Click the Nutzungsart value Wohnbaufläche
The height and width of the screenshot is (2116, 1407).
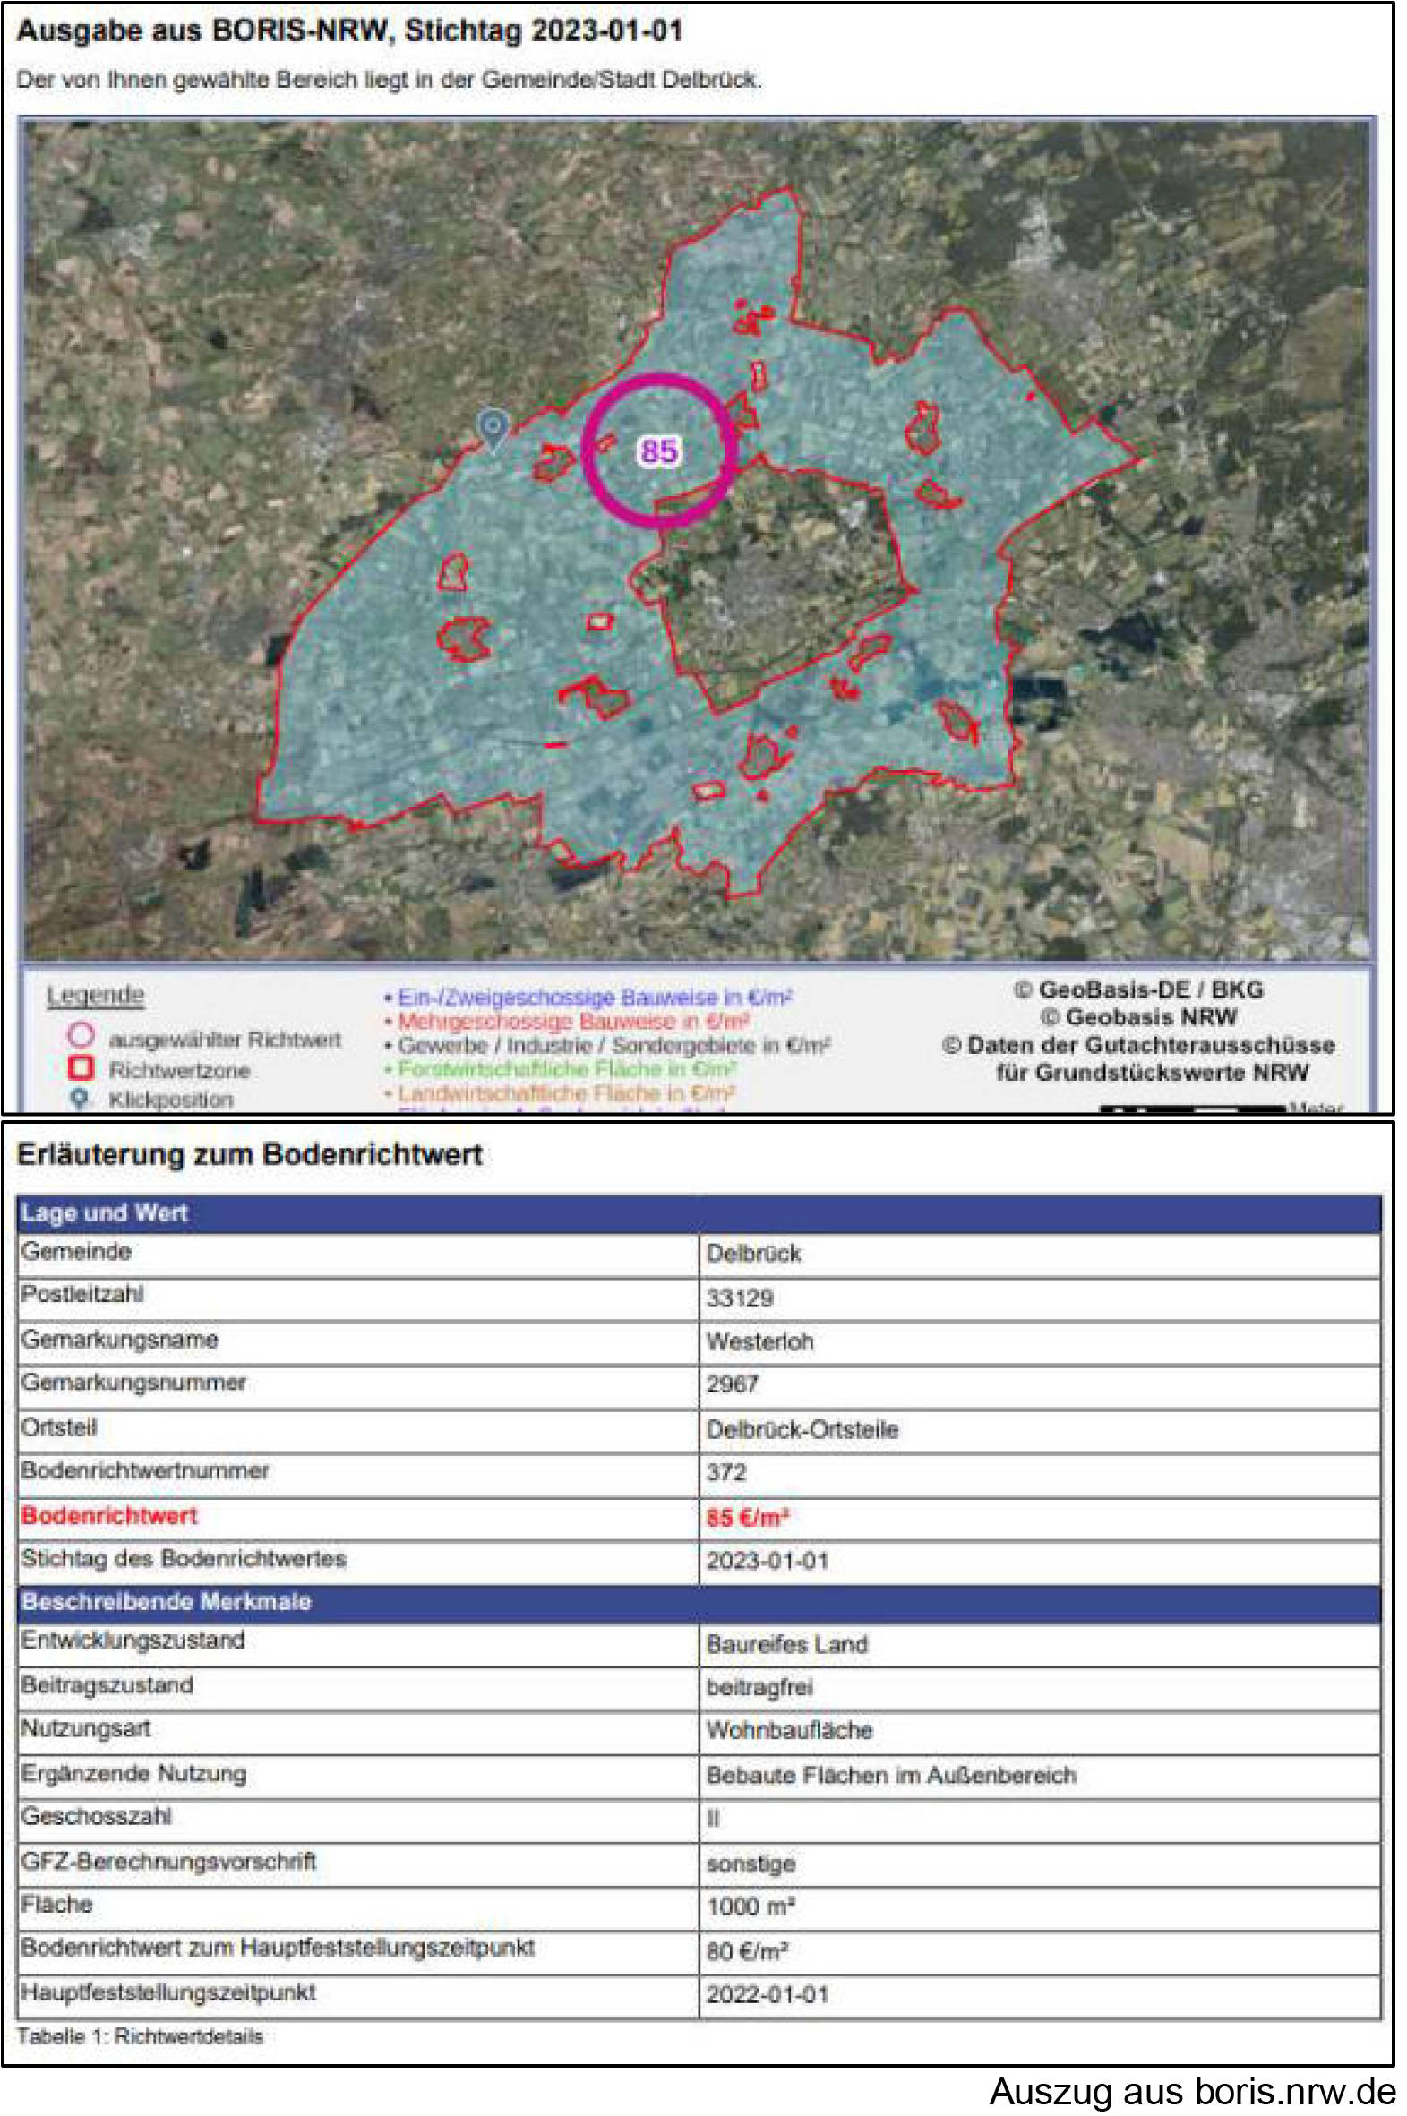click(x=789, y=1729)
